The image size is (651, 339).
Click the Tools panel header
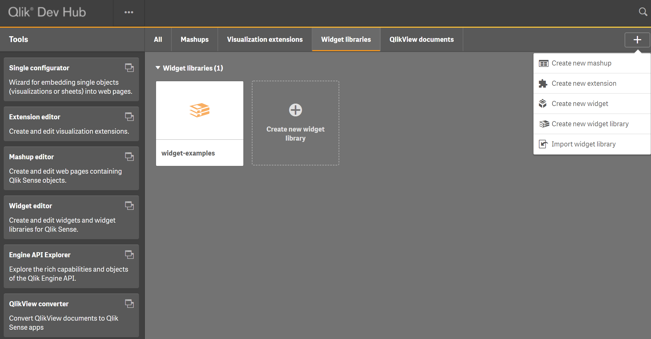pyautogui.click(x=19, y=39)
